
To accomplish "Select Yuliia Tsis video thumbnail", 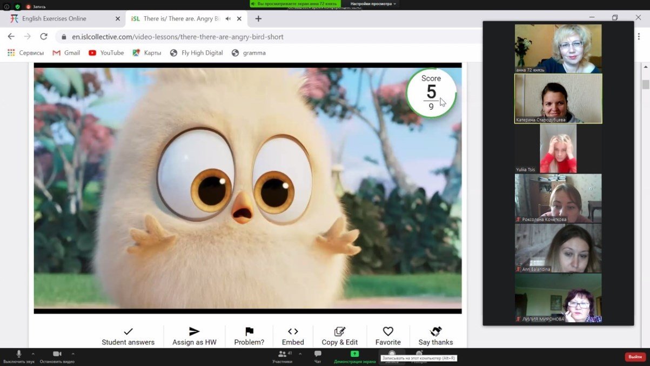I will (558, 148).
